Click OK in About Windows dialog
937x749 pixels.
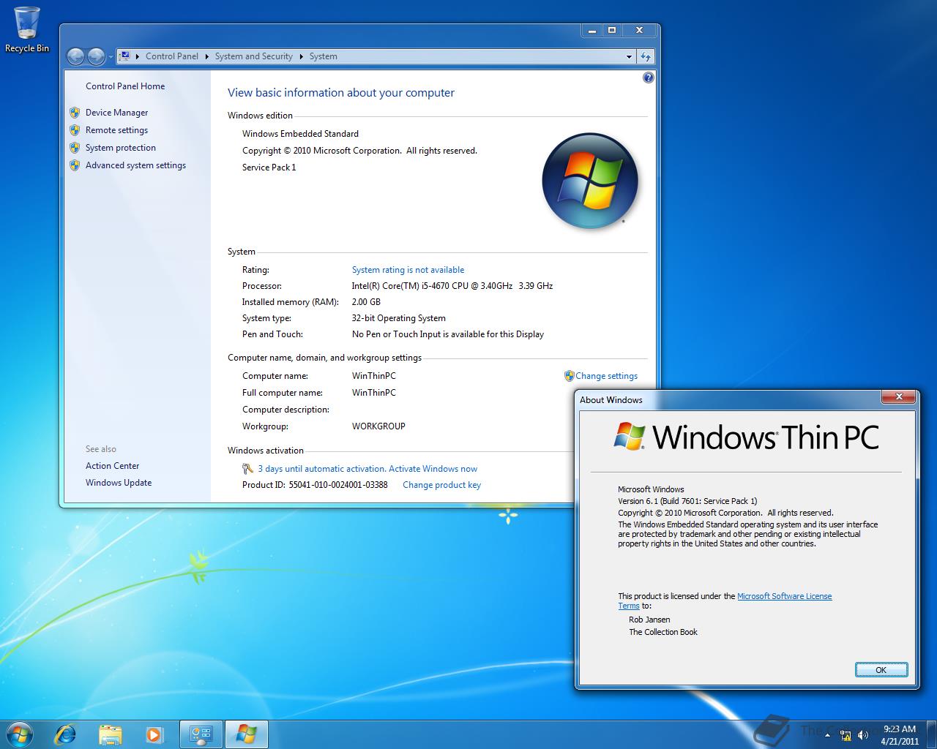881,669
